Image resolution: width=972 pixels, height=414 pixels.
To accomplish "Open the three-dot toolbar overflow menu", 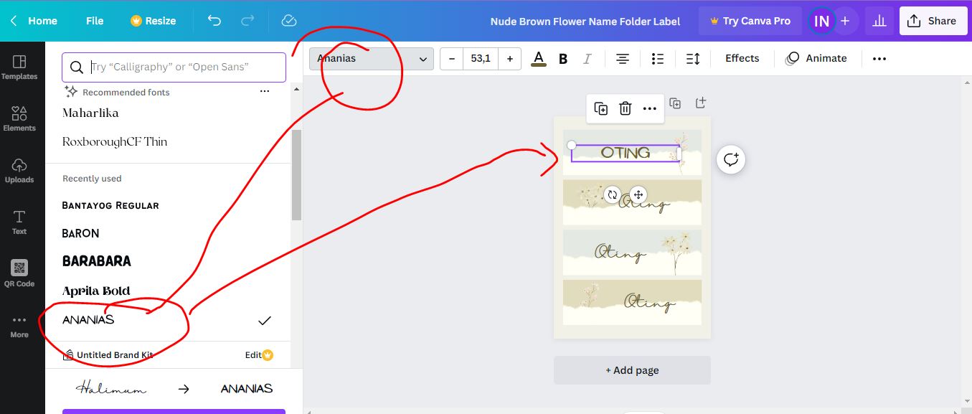I will 879,59.
